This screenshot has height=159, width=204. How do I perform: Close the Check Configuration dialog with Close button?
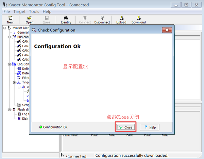126,127
